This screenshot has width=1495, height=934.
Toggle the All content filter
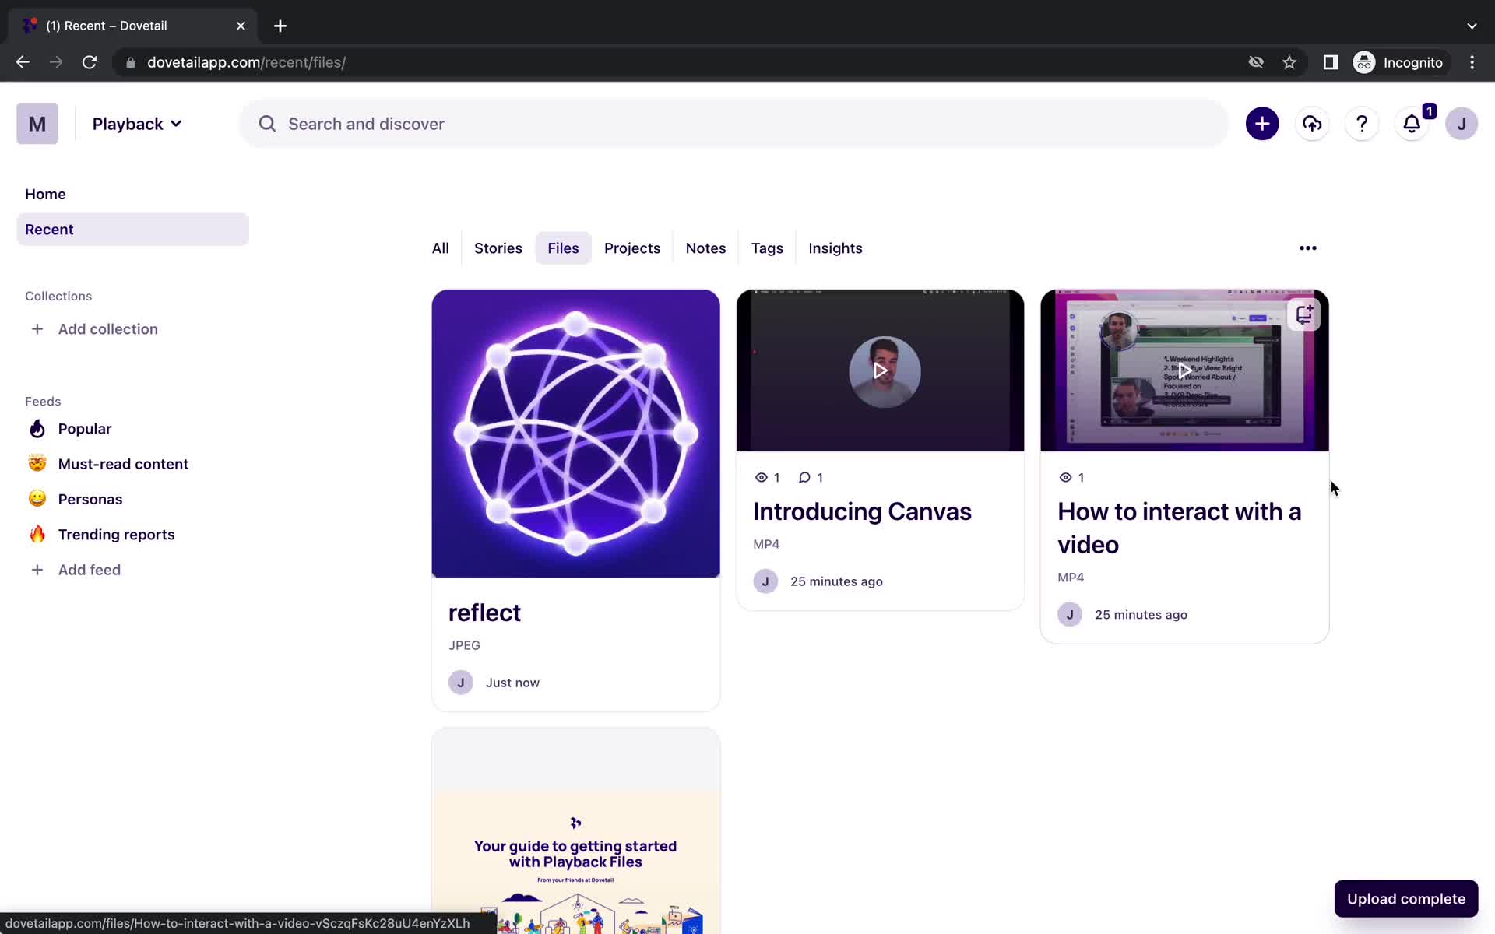(439, 248)
